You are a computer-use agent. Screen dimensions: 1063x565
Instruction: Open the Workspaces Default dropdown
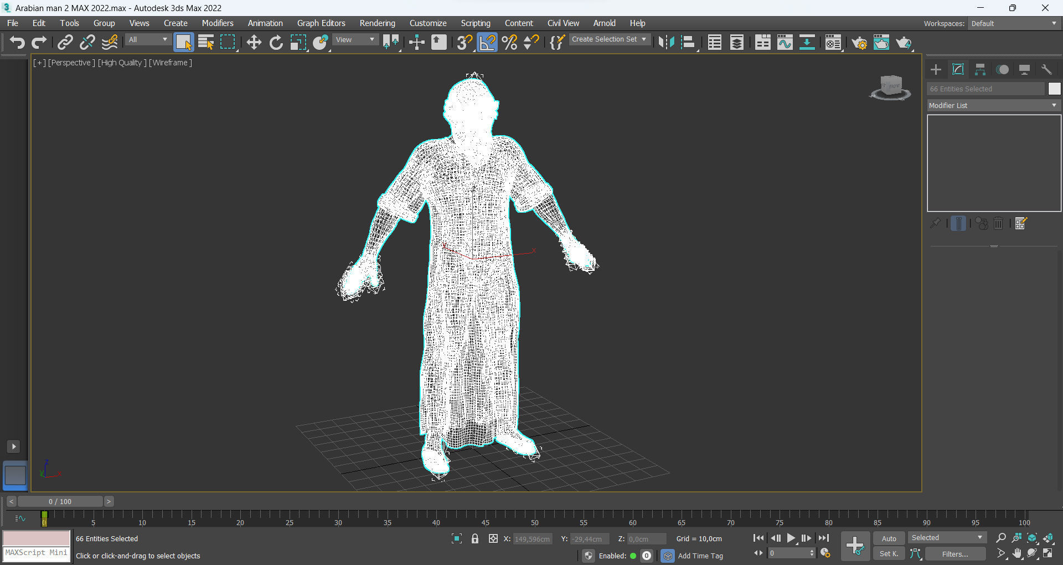[1014, 23]
